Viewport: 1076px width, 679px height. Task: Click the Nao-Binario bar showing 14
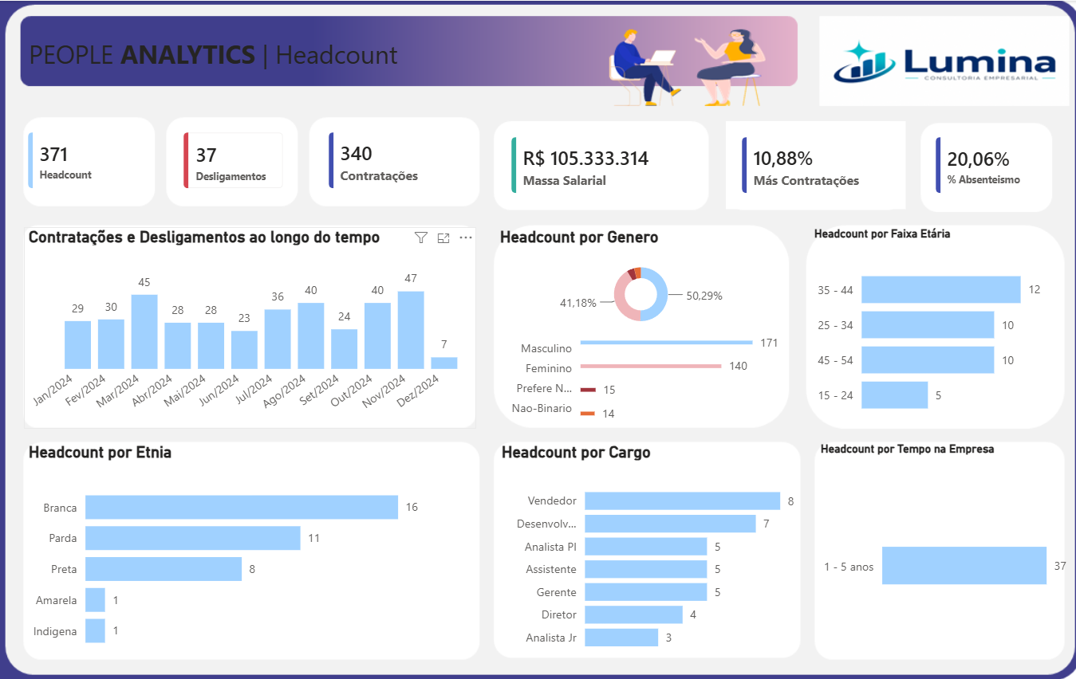pyautogui.click(x=588, y=414)
